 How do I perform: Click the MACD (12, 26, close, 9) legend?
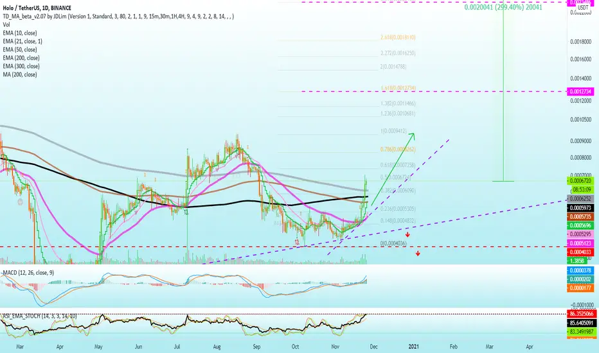click(28, 273)
